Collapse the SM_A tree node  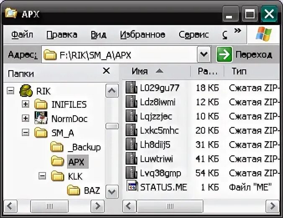point(26,133)
